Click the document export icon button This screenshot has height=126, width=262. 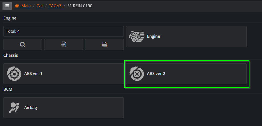(63, 45)
